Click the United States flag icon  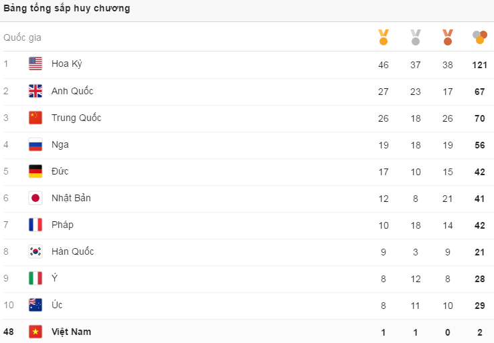(x=35, y=64)
